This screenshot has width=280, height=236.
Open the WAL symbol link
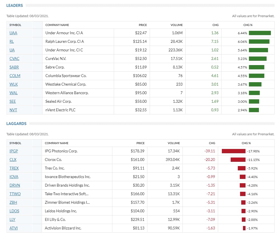13,93
